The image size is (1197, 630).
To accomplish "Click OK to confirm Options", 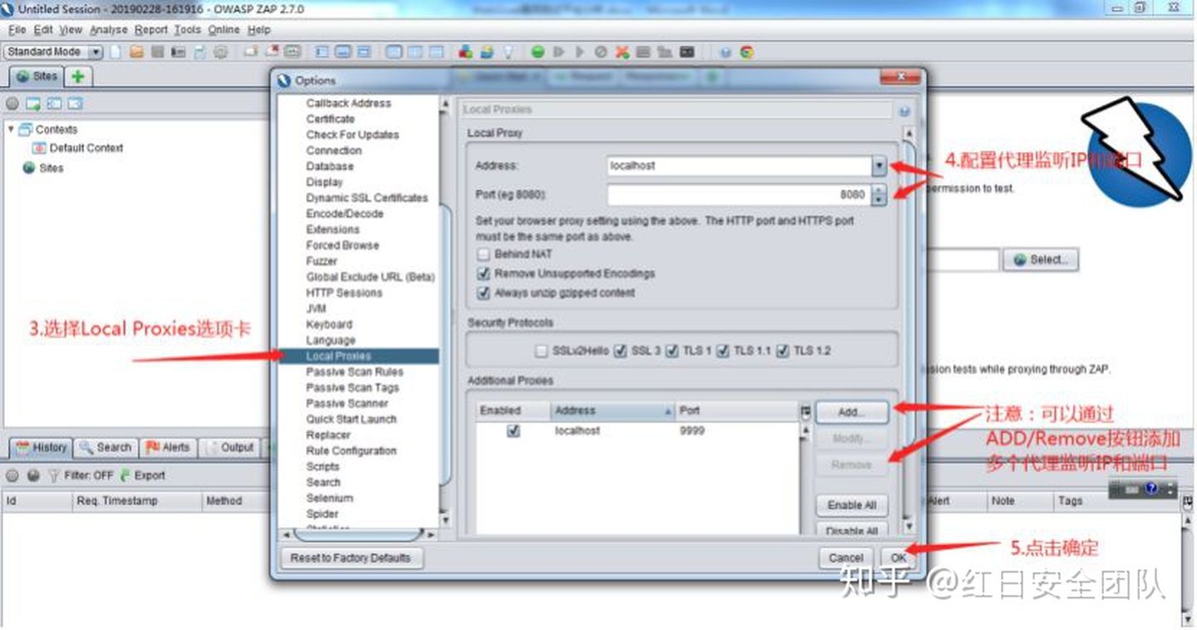I will coord(899,559).
